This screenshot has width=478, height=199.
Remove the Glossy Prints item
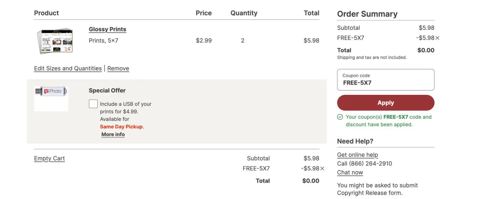click(118, 68)
